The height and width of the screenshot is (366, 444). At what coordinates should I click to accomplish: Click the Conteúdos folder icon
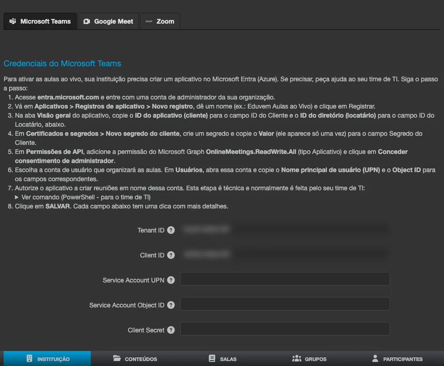pos(117,358)
